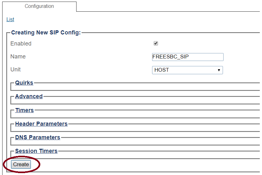Click the Name field label

[18, 57]
